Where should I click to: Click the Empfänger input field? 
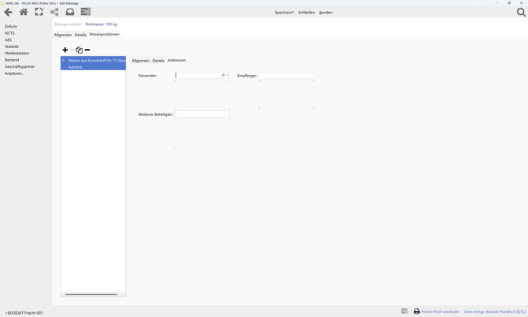coord(286,76)
